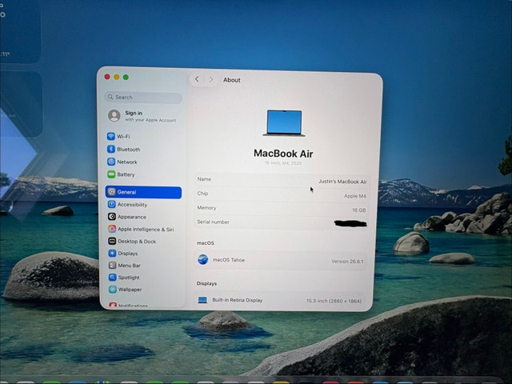Click the Version 26.6.1 text
The height and width of the screenshot is (384, 512).
[347, 262]
